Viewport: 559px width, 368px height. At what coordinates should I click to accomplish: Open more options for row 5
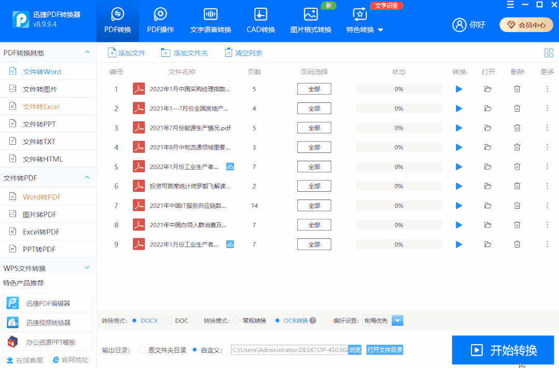(547, 166)
